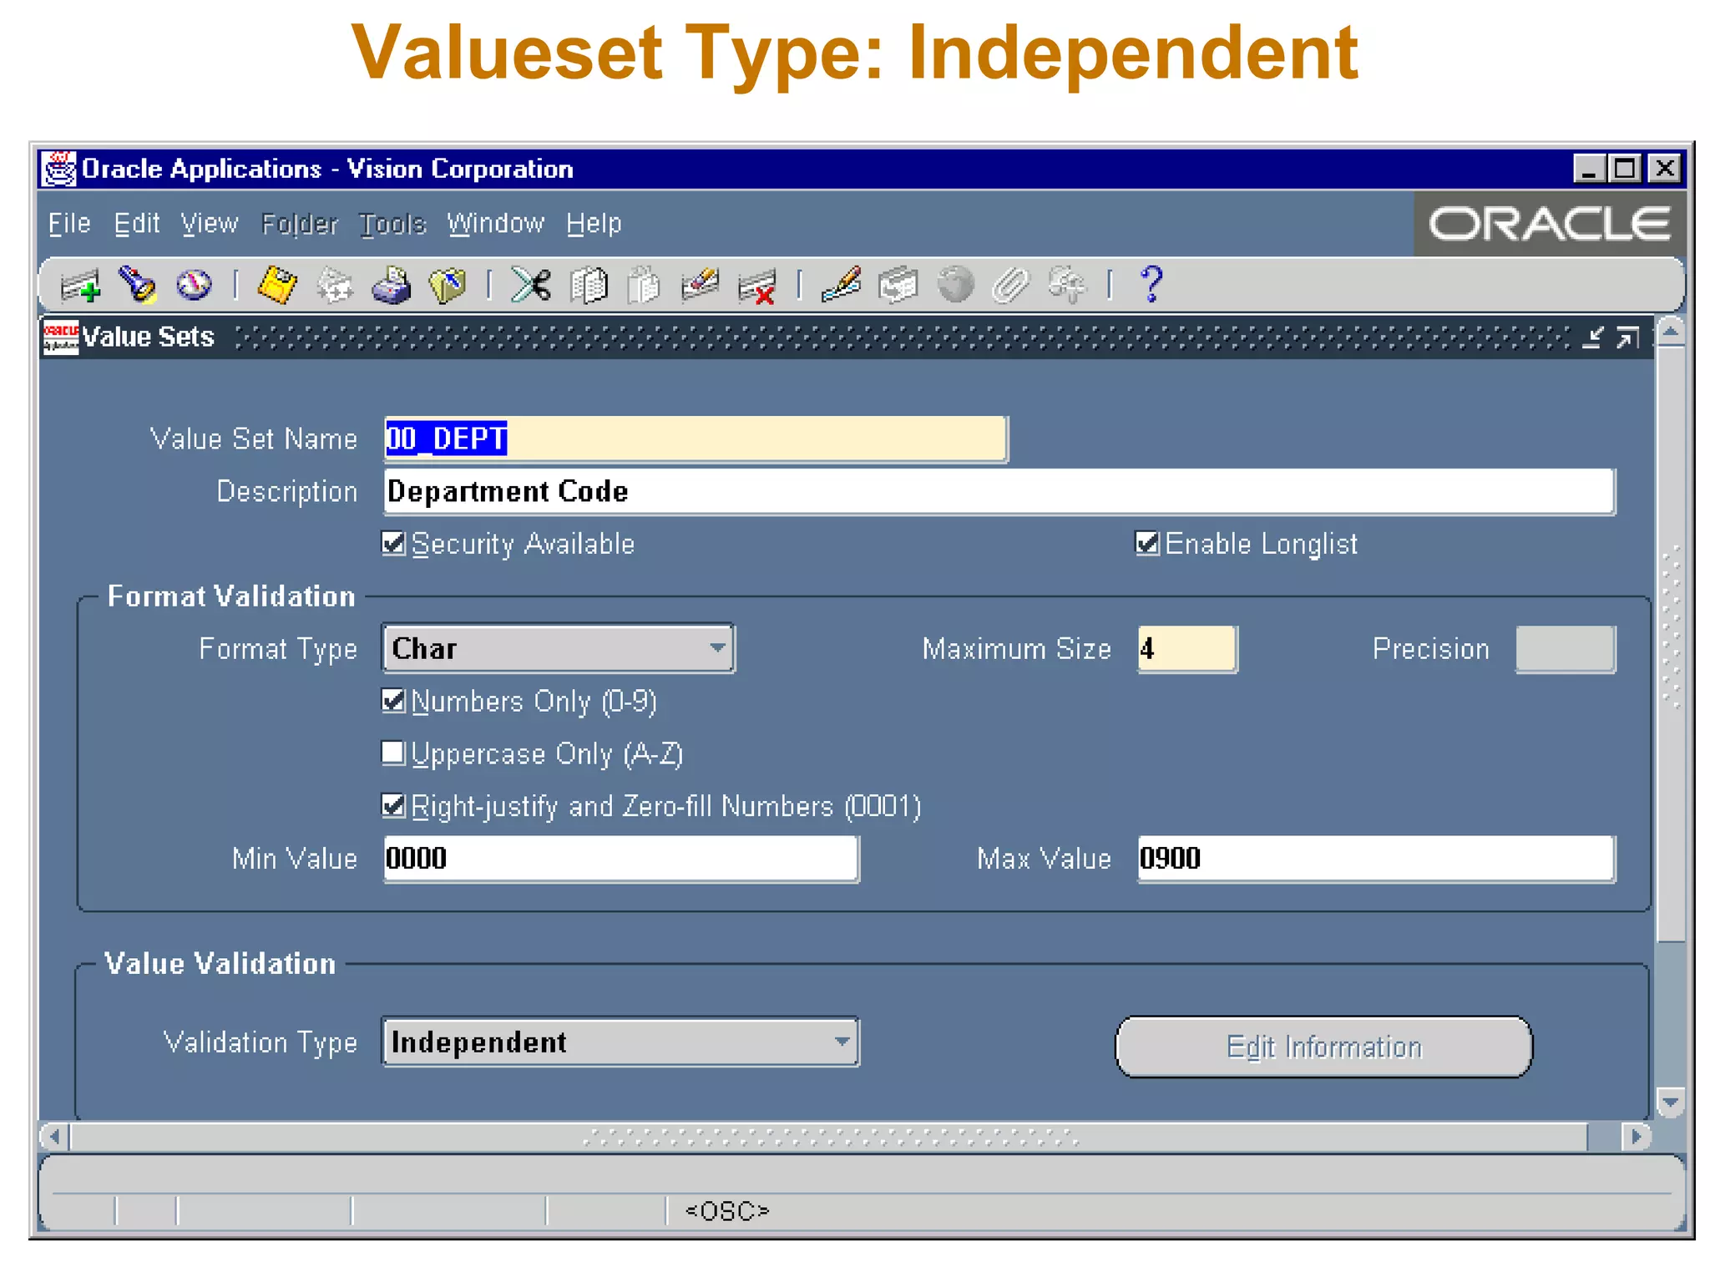The width and height of the screenshot is (1710, 1283).
Task: Open the Edit menu
Action: [x=137, y=224]
